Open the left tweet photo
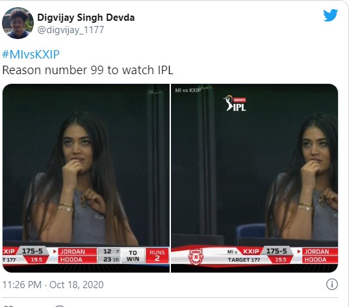This screenshot has height=307, width=349. [x=86, y=178]
